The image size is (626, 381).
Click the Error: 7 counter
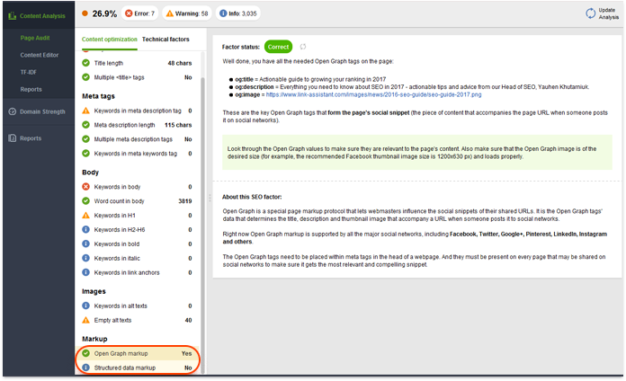[x=139, y=13]
